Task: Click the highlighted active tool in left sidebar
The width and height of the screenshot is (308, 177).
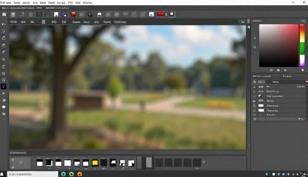Action: (4, 87)
